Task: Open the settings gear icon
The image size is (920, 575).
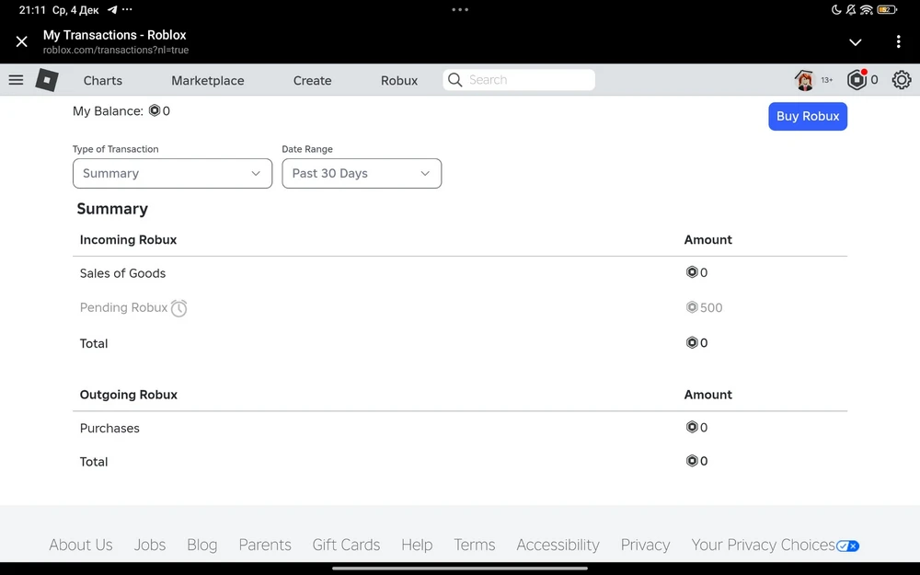Action: pyautogui.click(x=902, y=80)
